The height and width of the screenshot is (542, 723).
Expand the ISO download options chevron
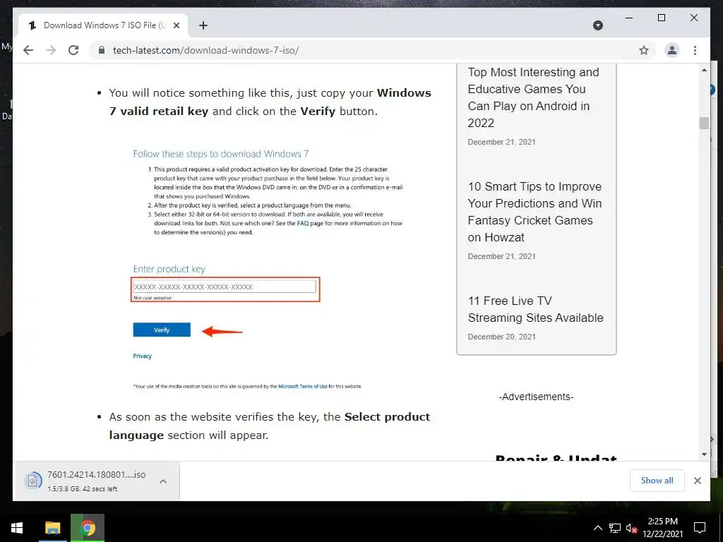tap(163, 481)
